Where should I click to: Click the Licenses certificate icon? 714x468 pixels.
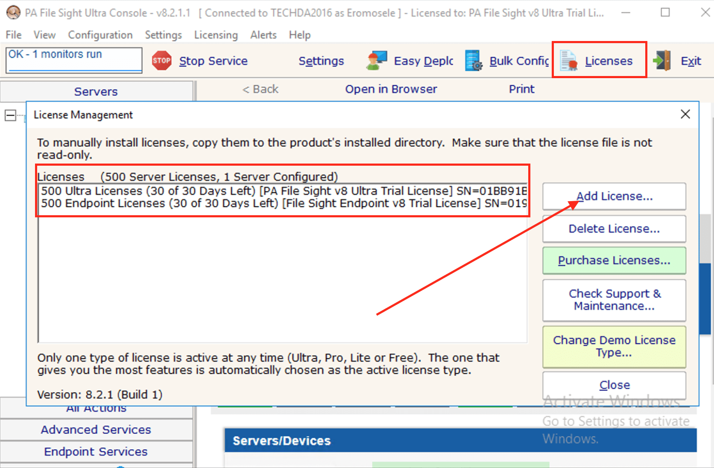569,61
